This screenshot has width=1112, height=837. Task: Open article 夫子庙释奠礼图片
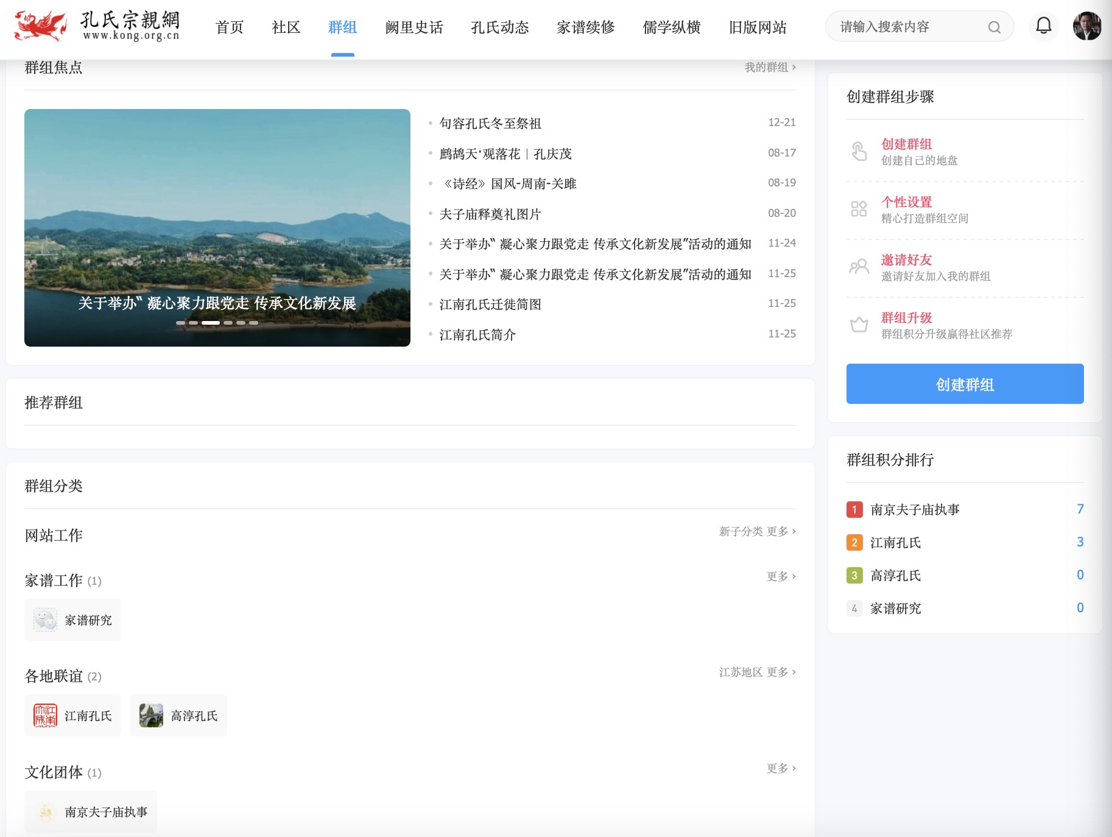point(490,214)
